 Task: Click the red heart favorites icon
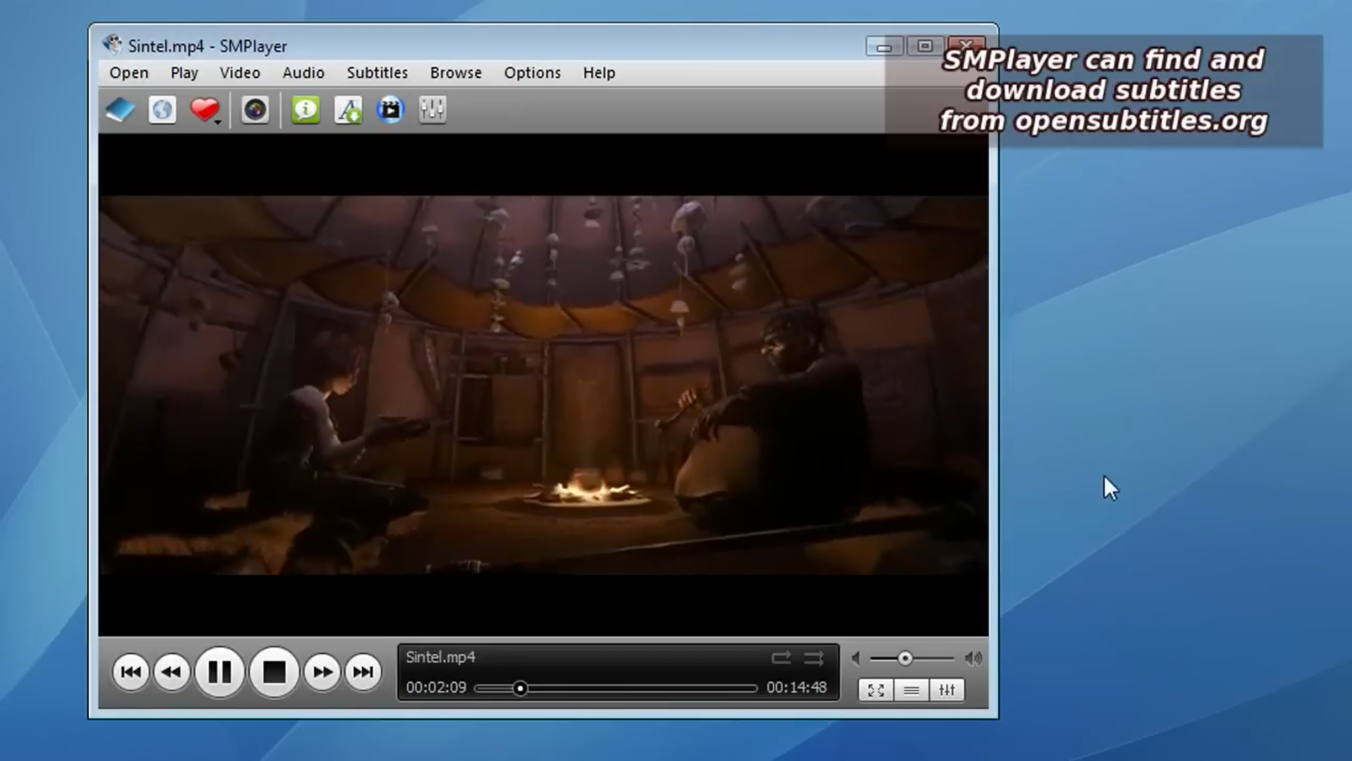(x=204, y=109)
